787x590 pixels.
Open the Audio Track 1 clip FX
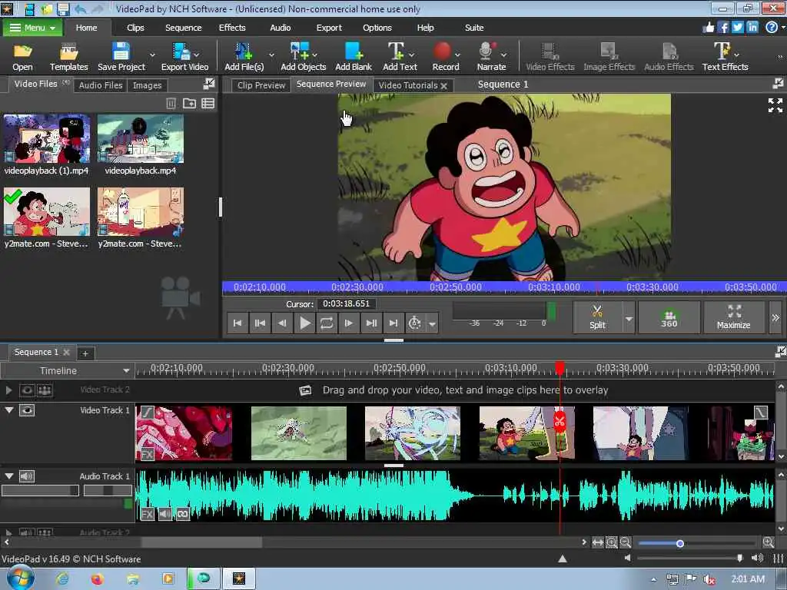147,514
